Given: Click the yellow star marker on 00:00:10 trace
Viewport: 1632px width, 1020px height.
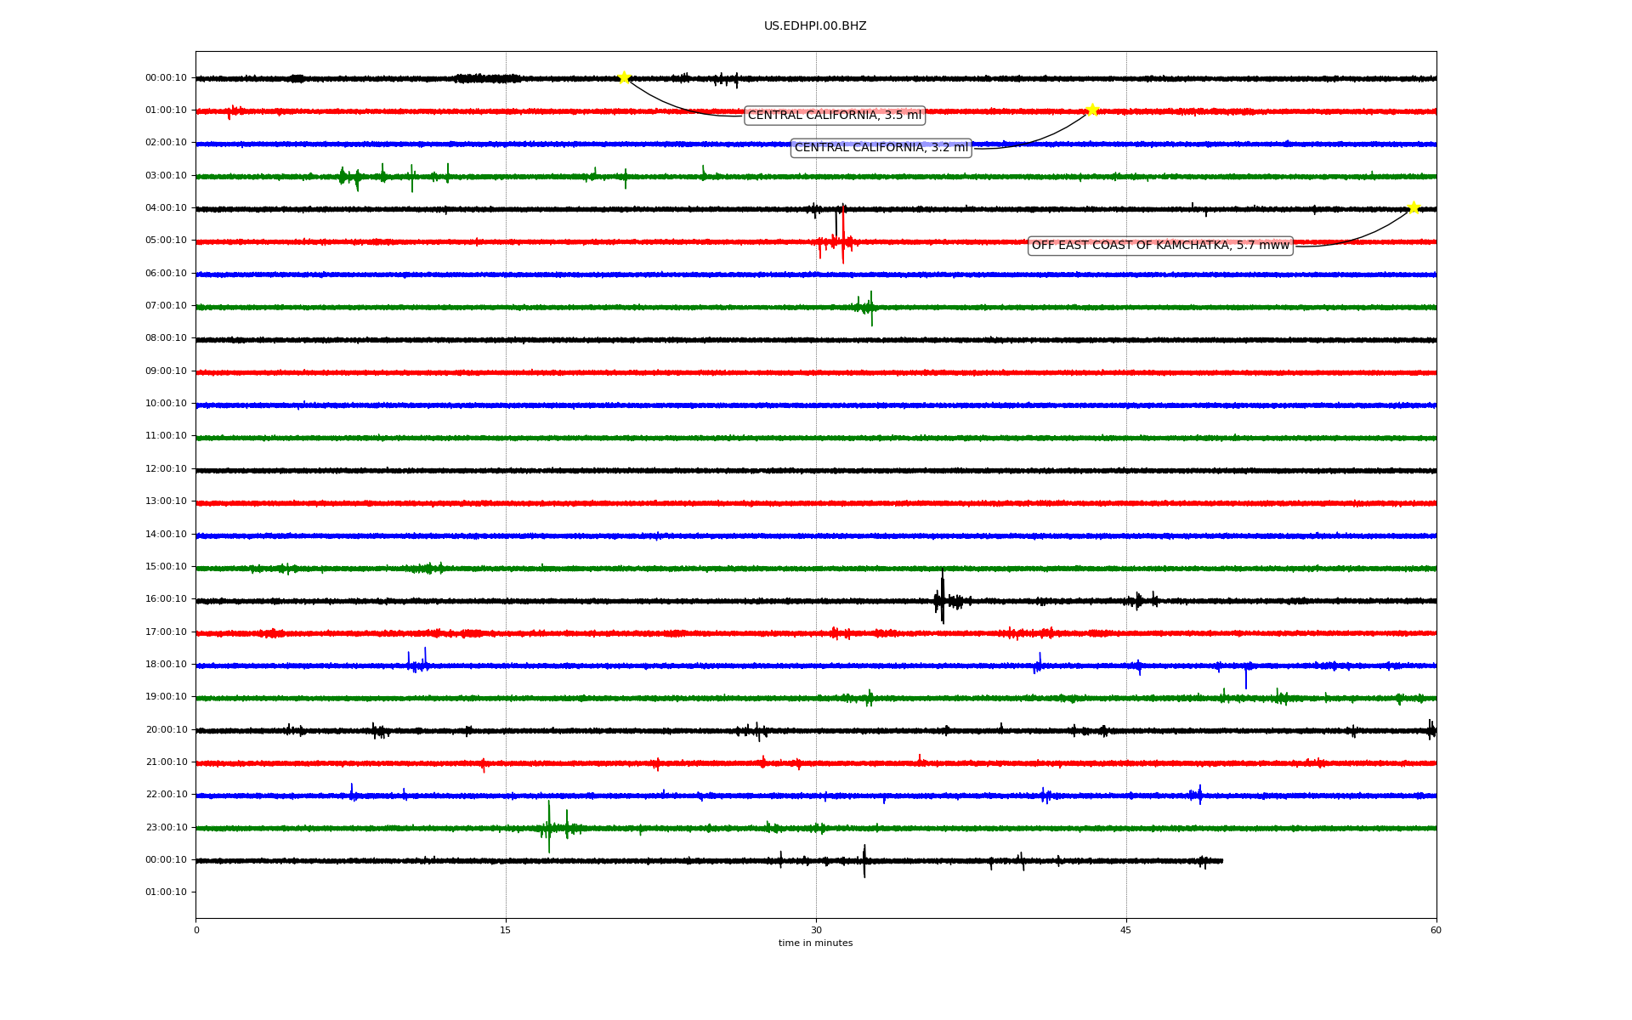Looking at the screenshot, I should coord(624,78).
